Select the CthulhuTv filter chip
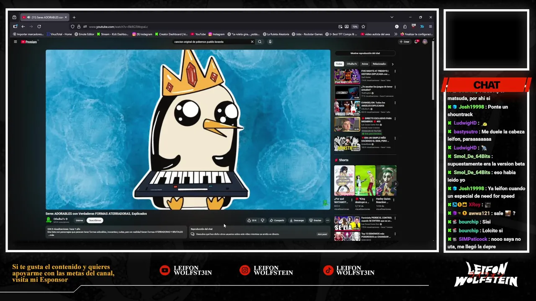This screenshot has width=536, height=301. (x=352, y=64)
